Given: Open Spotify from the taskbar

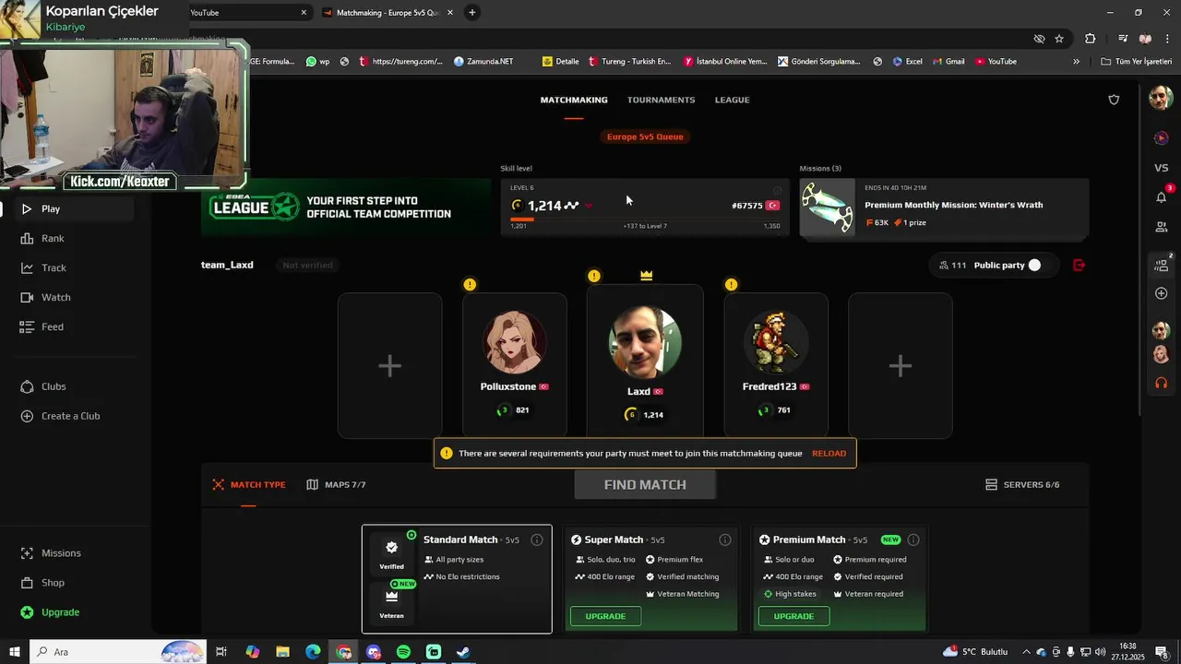Looking at the screenshot, I should 403,652.
